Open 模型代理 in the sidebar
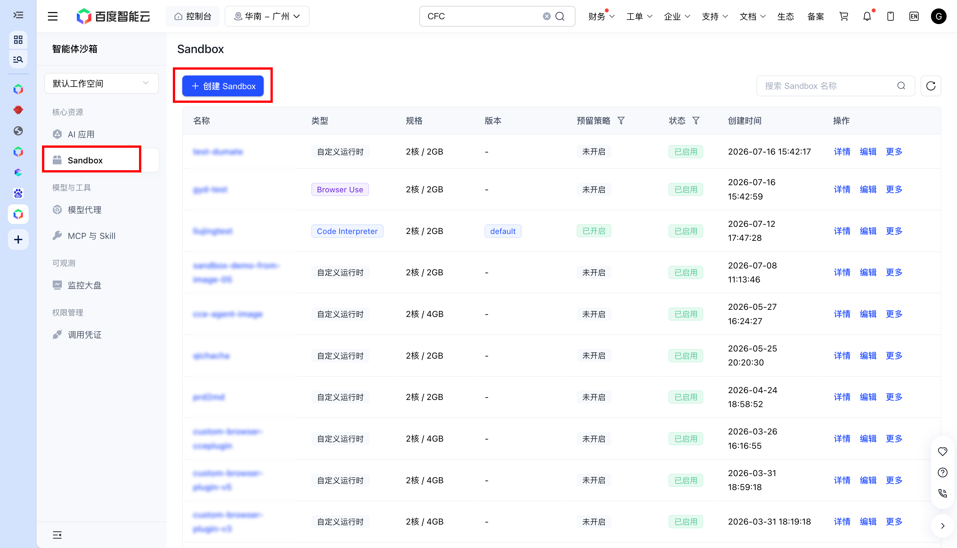The width and height of the screenshot is (957, 548). pos(101,210)
